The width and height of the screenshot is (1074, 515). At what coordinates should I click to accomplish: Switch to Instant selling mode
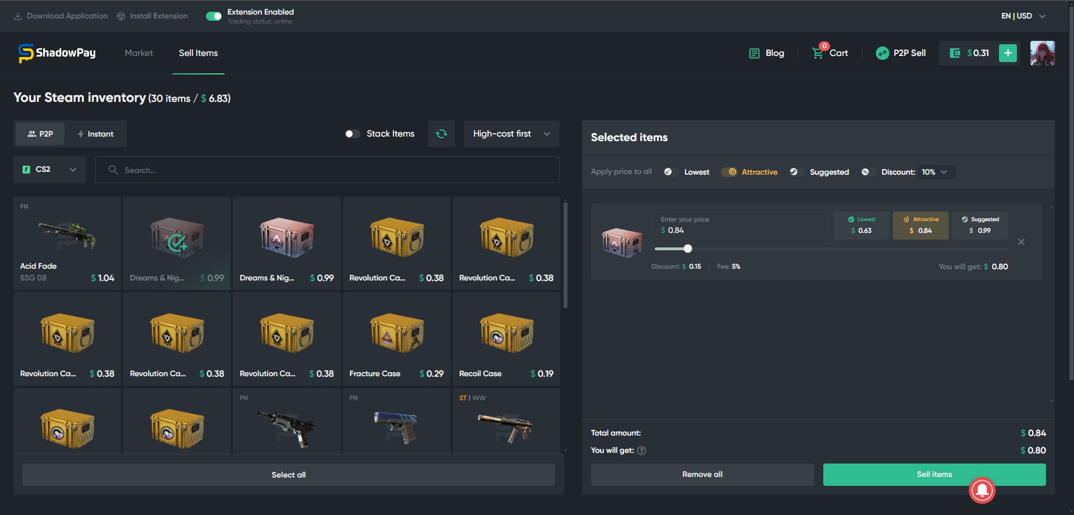[x=95, y=134]
